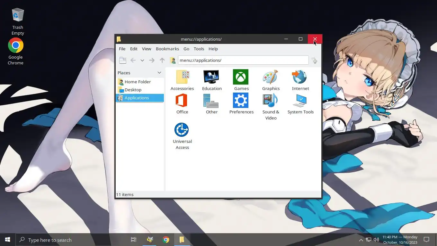
Task: Open Task View on the taskbar
Action: pos(134,240)
